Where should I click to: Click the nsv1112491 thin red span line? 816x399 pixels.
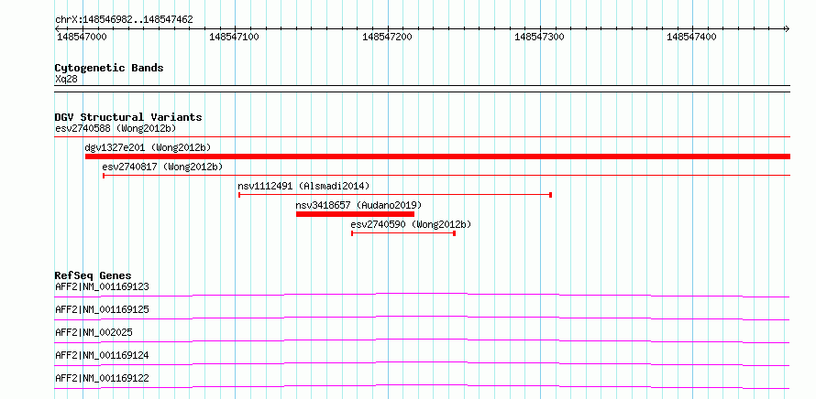coord(395,195)
